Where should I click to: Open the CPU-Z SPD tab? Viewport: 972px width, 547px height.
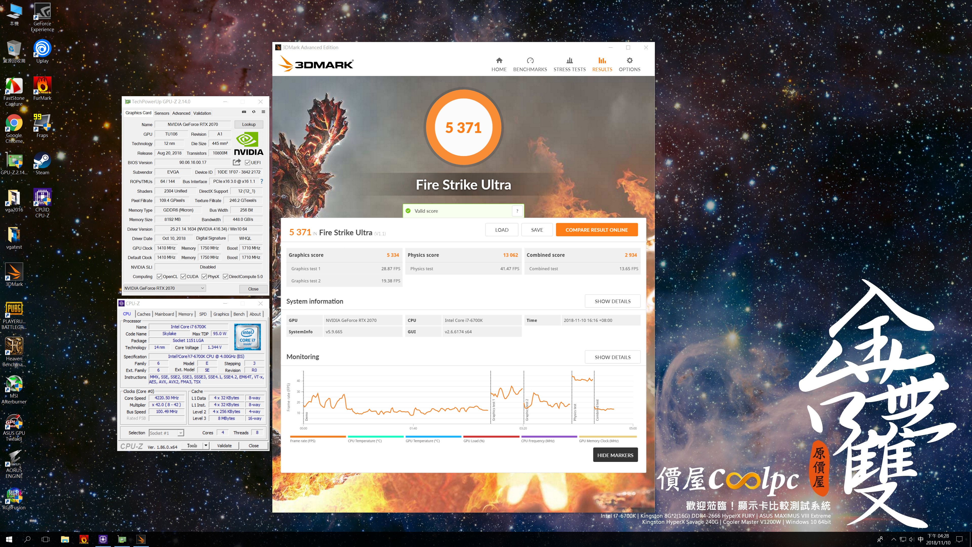[202, 314]
